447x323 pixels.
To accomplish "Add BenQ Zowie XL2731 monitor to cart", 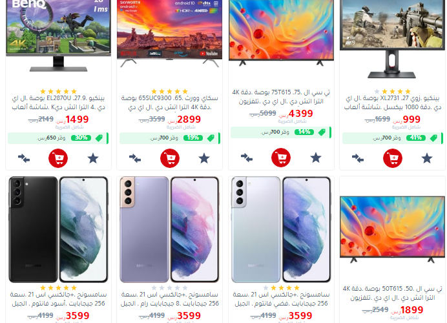I will pos(393,158).
